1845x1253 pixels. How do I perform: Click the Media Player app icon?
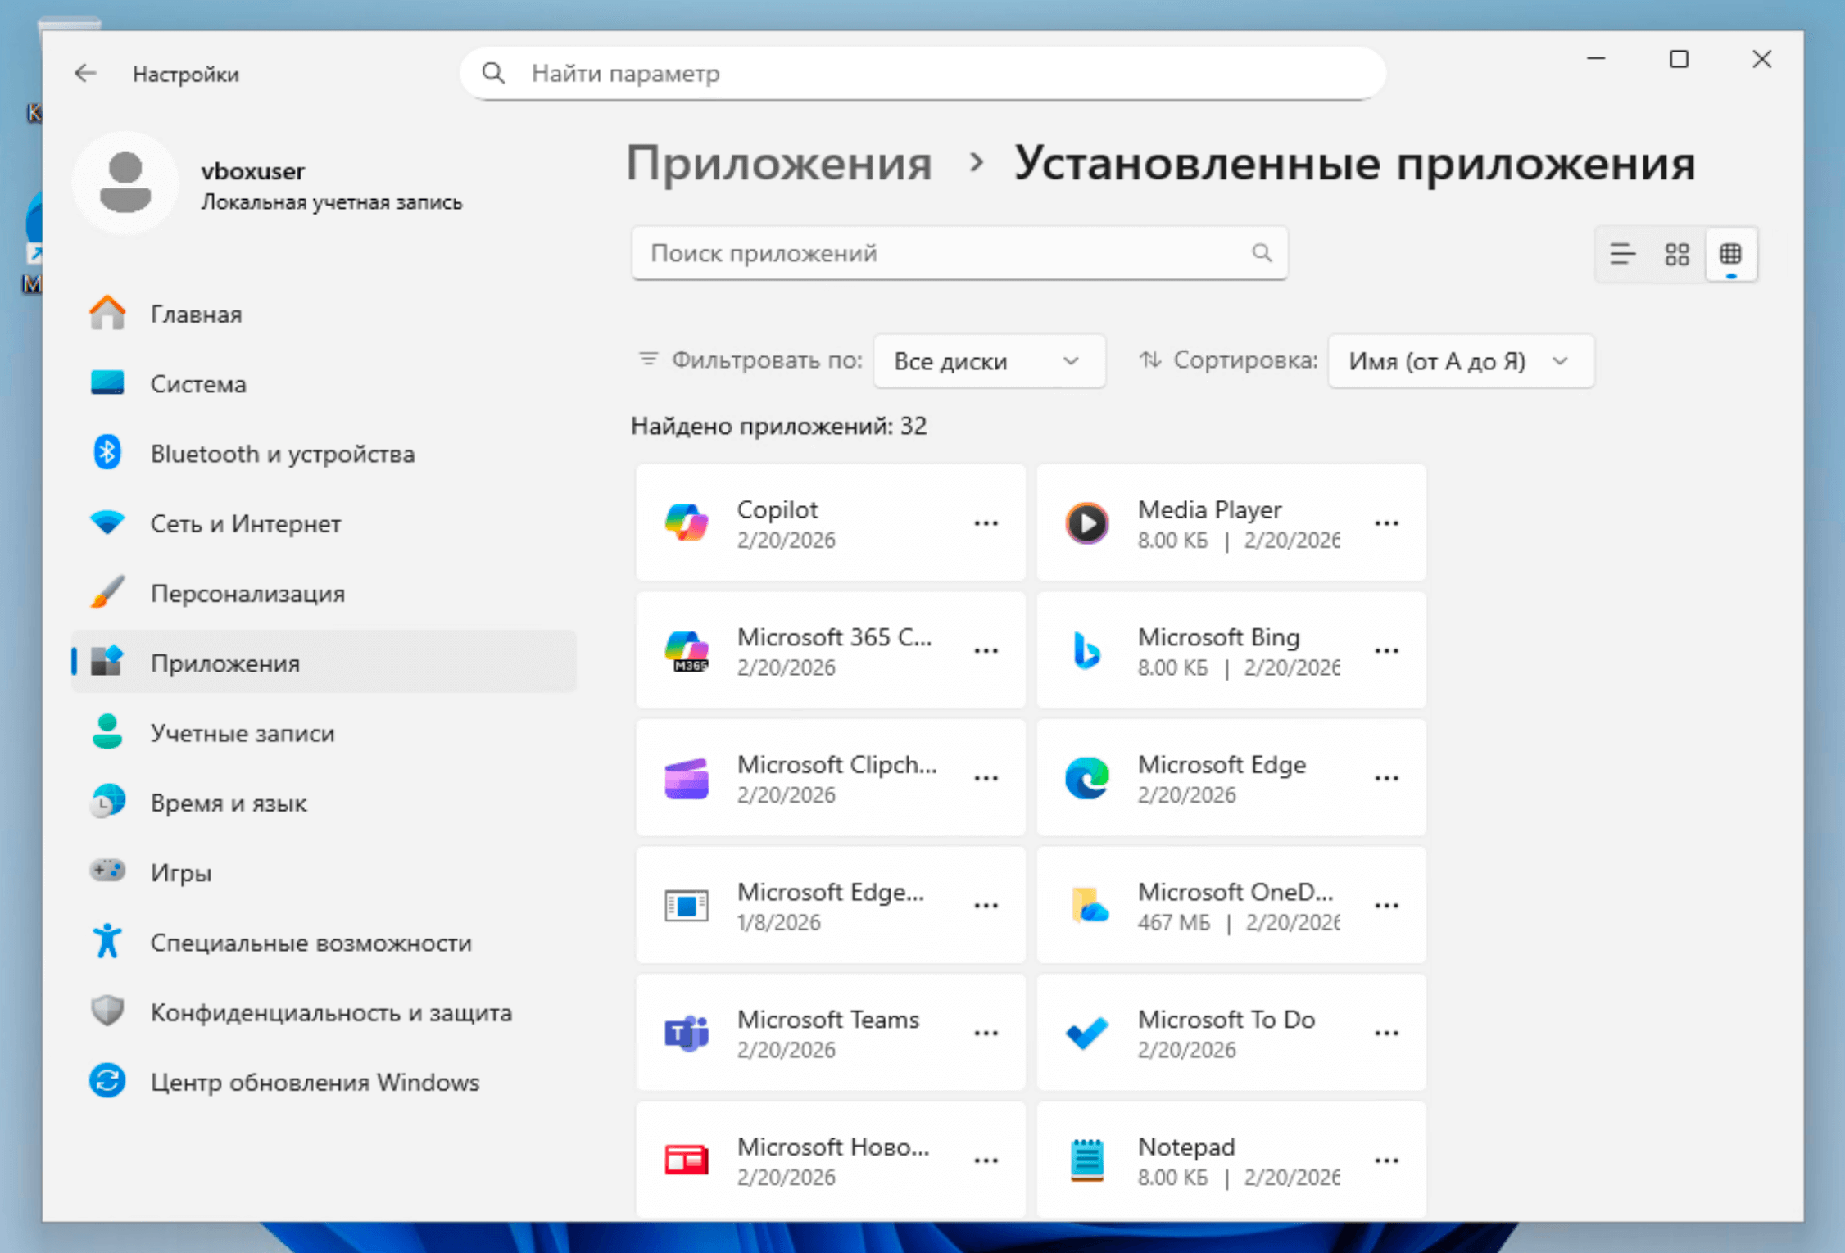pos(1087,523)
